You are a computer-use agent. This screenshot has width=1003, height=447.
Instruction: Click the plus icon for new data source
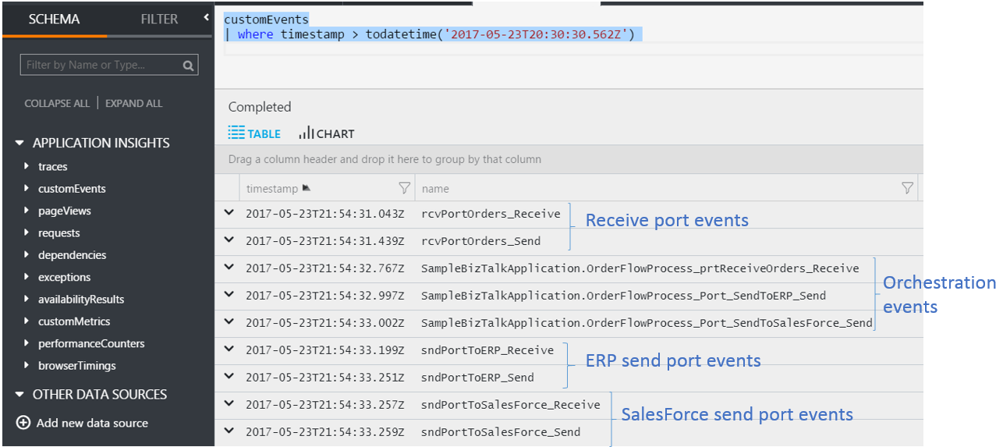click(x=23, y=423)
